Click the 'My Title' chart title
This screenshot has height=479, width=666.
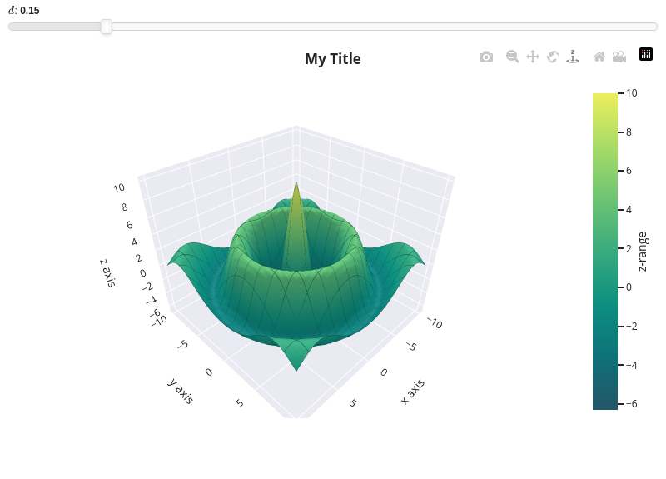(333, 58)
